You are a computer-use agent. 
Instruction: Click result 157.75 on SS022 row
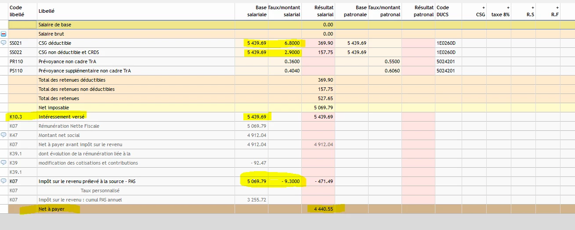pos(325,52)
